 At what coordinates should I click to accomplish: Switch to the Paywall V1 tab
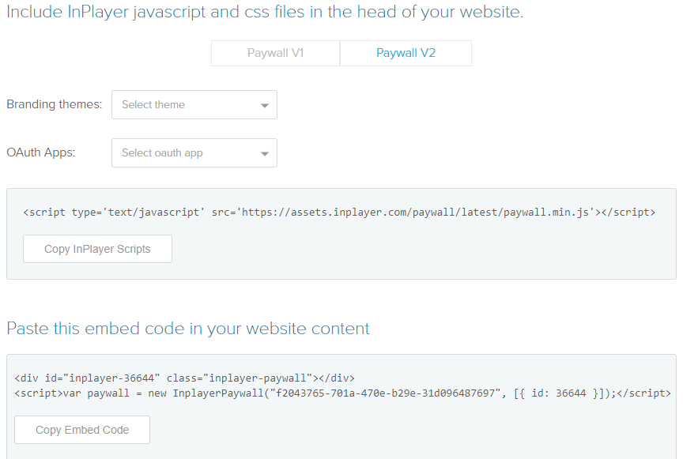click(275, 53)
